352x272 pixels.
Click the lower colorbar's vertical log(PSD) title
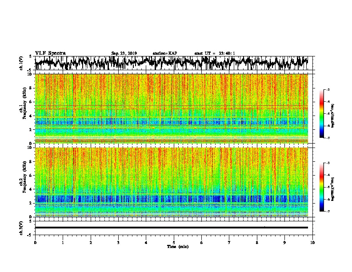tap(333, 189)
